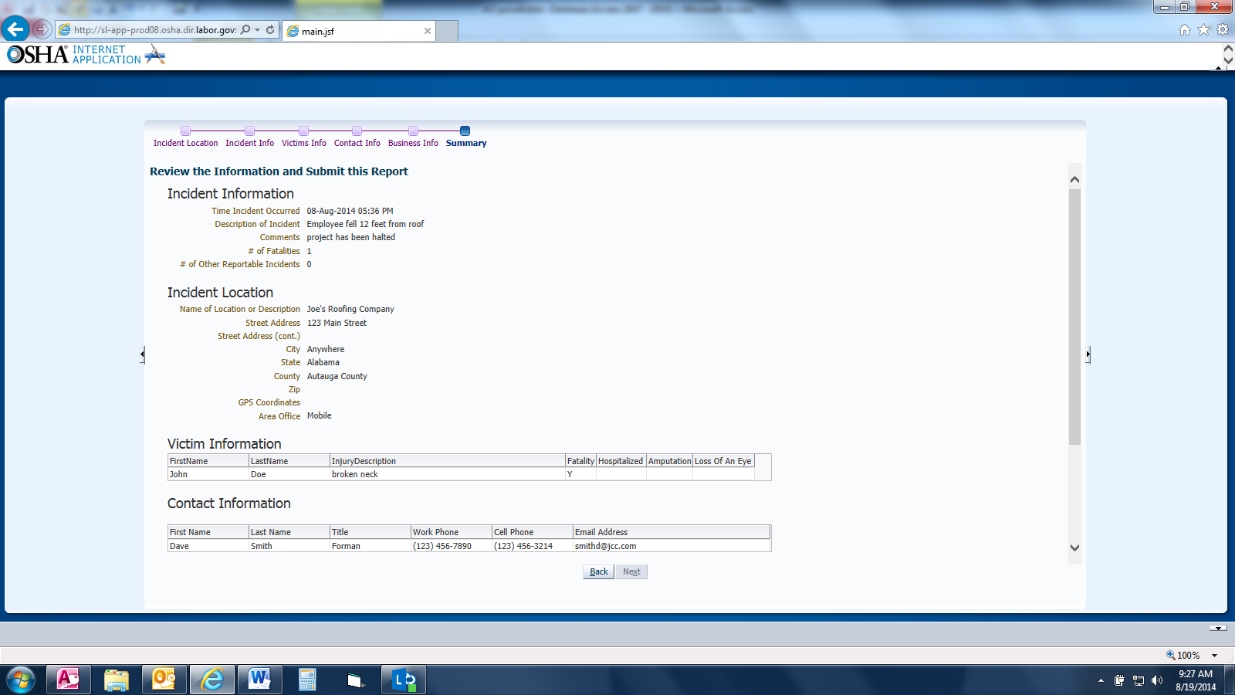Click the compass and paintbrush application icon
This screenshot has height=695, width=1235.
coord(154,54)
